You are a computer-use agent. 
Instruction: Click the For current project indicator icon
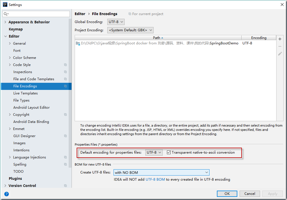[130, 14]
